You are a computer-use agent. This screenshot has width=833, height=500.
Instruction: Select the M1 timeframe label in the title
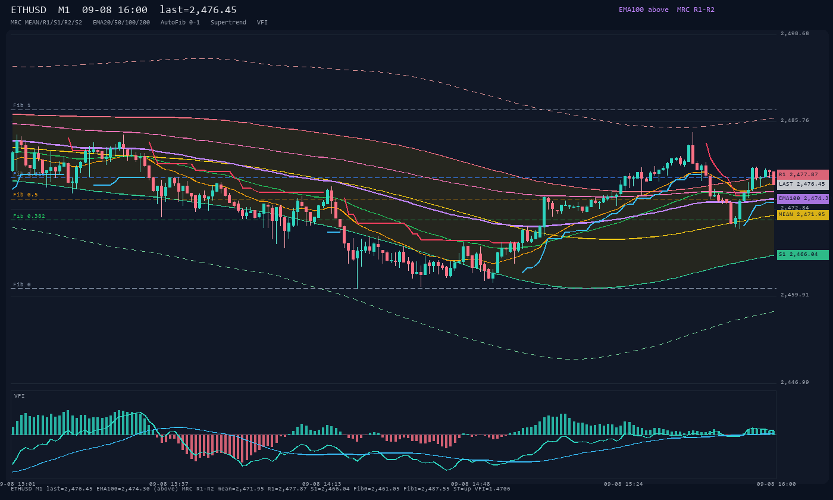(x=64, y=10)
